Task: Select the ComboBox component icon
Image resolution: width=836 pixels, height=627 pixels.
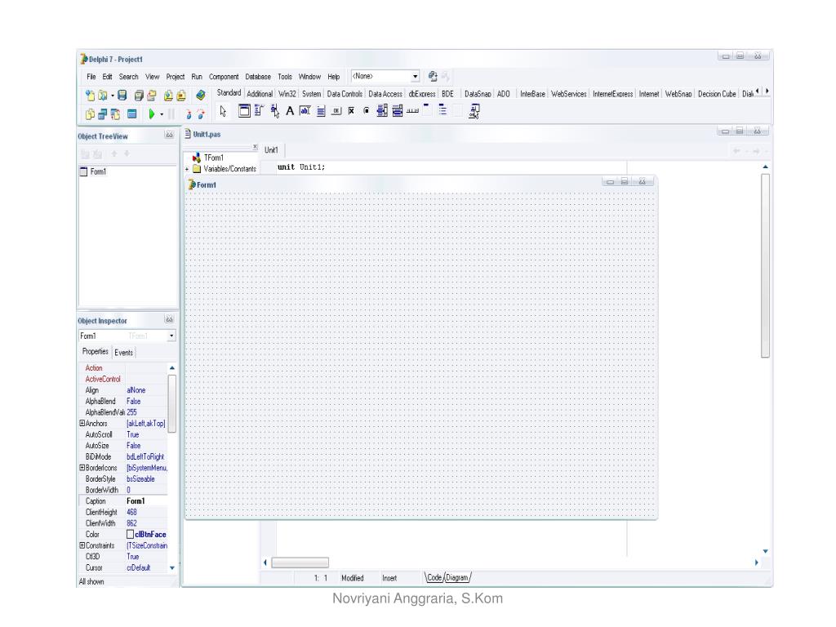Action: [x=398, y=111]
